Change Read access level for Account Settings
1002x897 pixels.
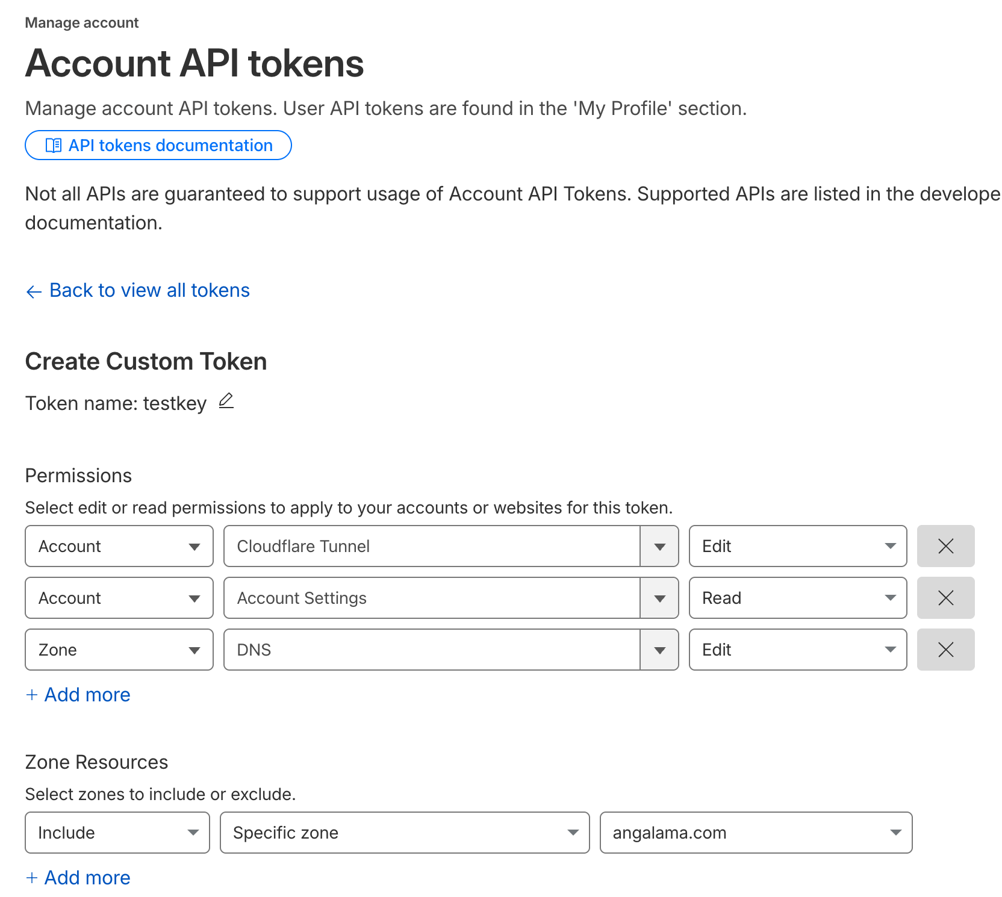[797, 598]
